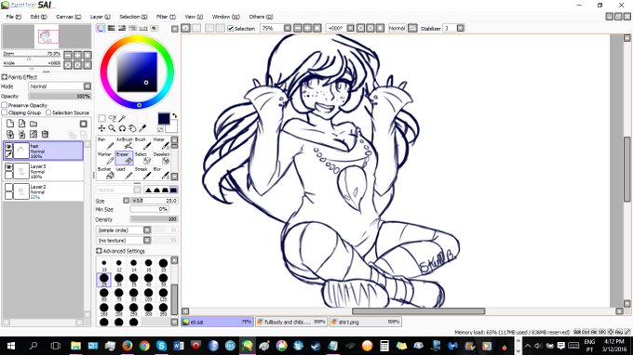Select the Lead pencil tool
Viewport: 633px width, 355px height.
pos(124,173)
